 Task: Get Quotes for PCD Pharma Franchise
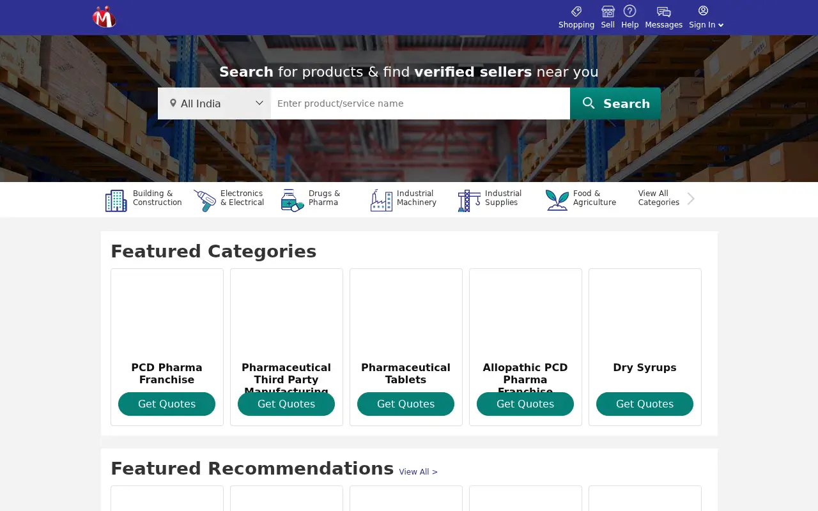coord(167,404)
